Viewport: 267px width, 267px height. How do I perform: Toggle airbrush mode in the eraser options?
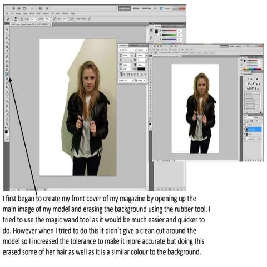72,19
